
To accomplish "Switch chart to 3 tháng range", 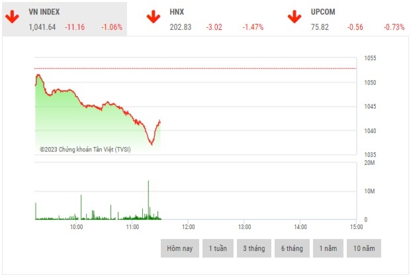I will [x=254, y=248].
